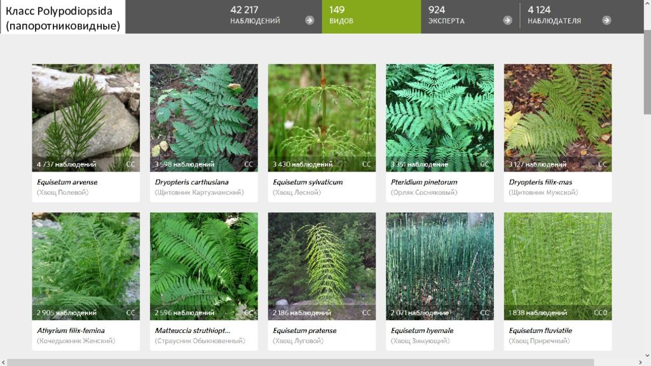This screenshot has width=651, height=366.
Task: Click CC0 license badge on Equisetum fluviatile photo
Action: click(600, 313)
